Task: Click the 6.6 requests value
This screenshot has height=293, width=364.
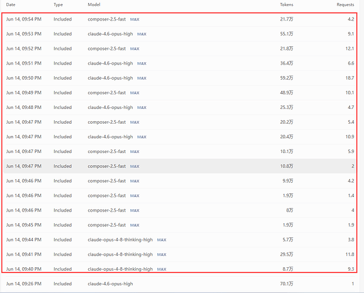Action: point(350,63)
